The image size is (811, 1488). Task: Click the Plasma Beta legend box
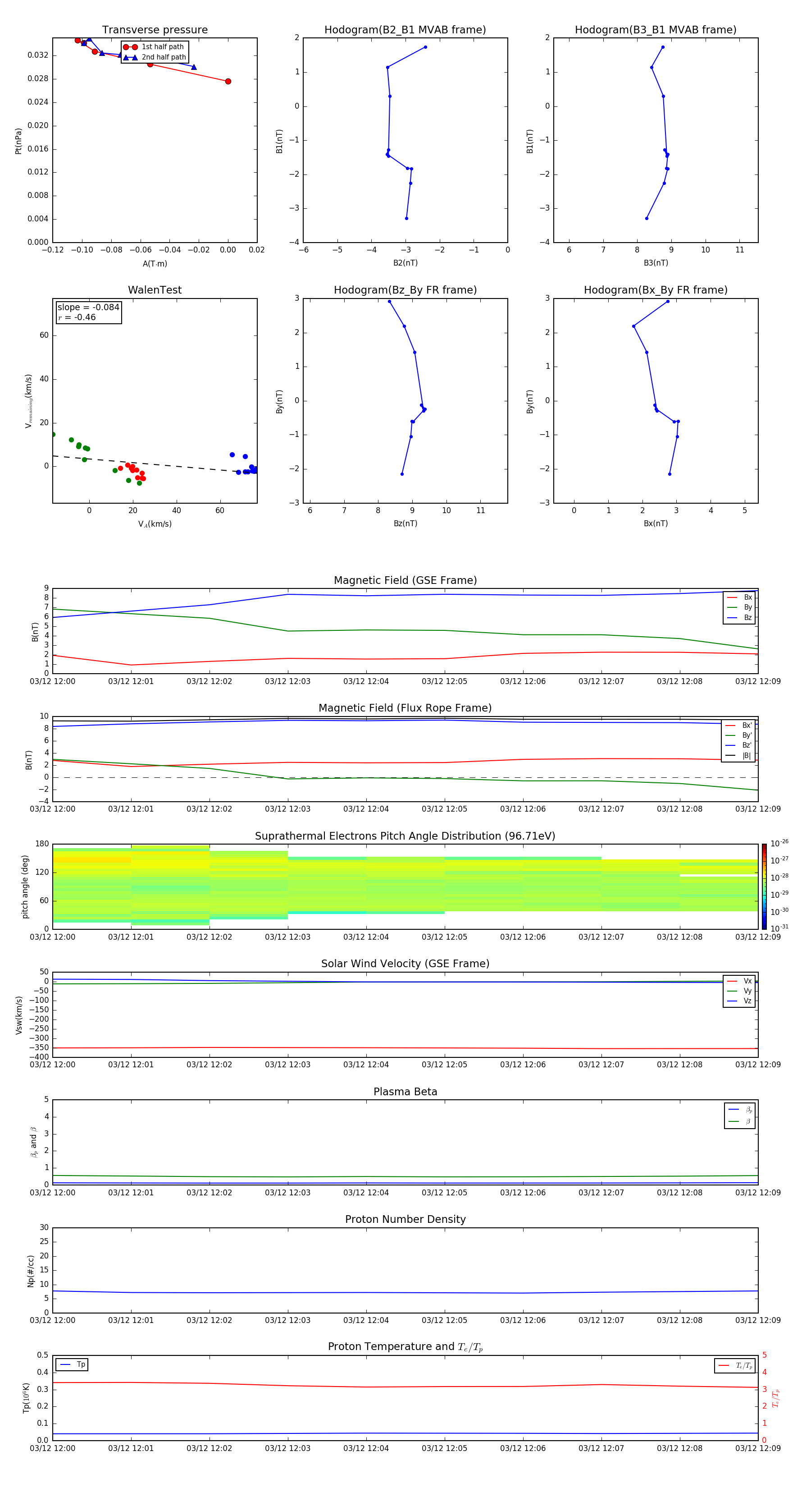[740, 1116]
